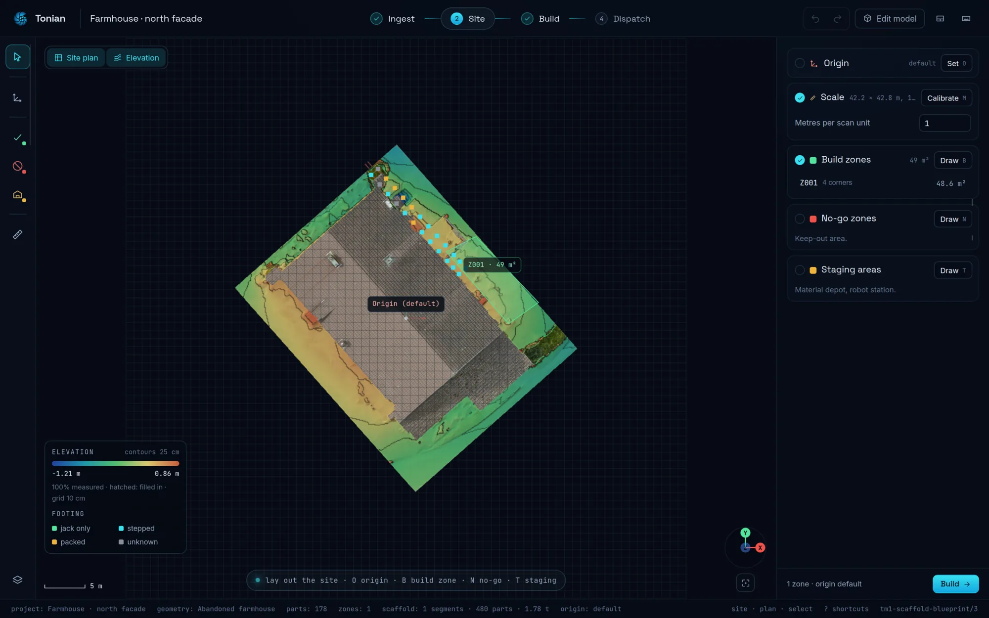The width and height of the screenshot is (989, 618).
Task: Click Set origin button
Action: pos(956,63)
